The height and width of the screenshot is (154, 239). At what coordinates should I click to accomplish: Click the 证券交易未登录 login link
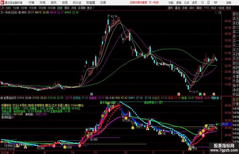point(138,3)
